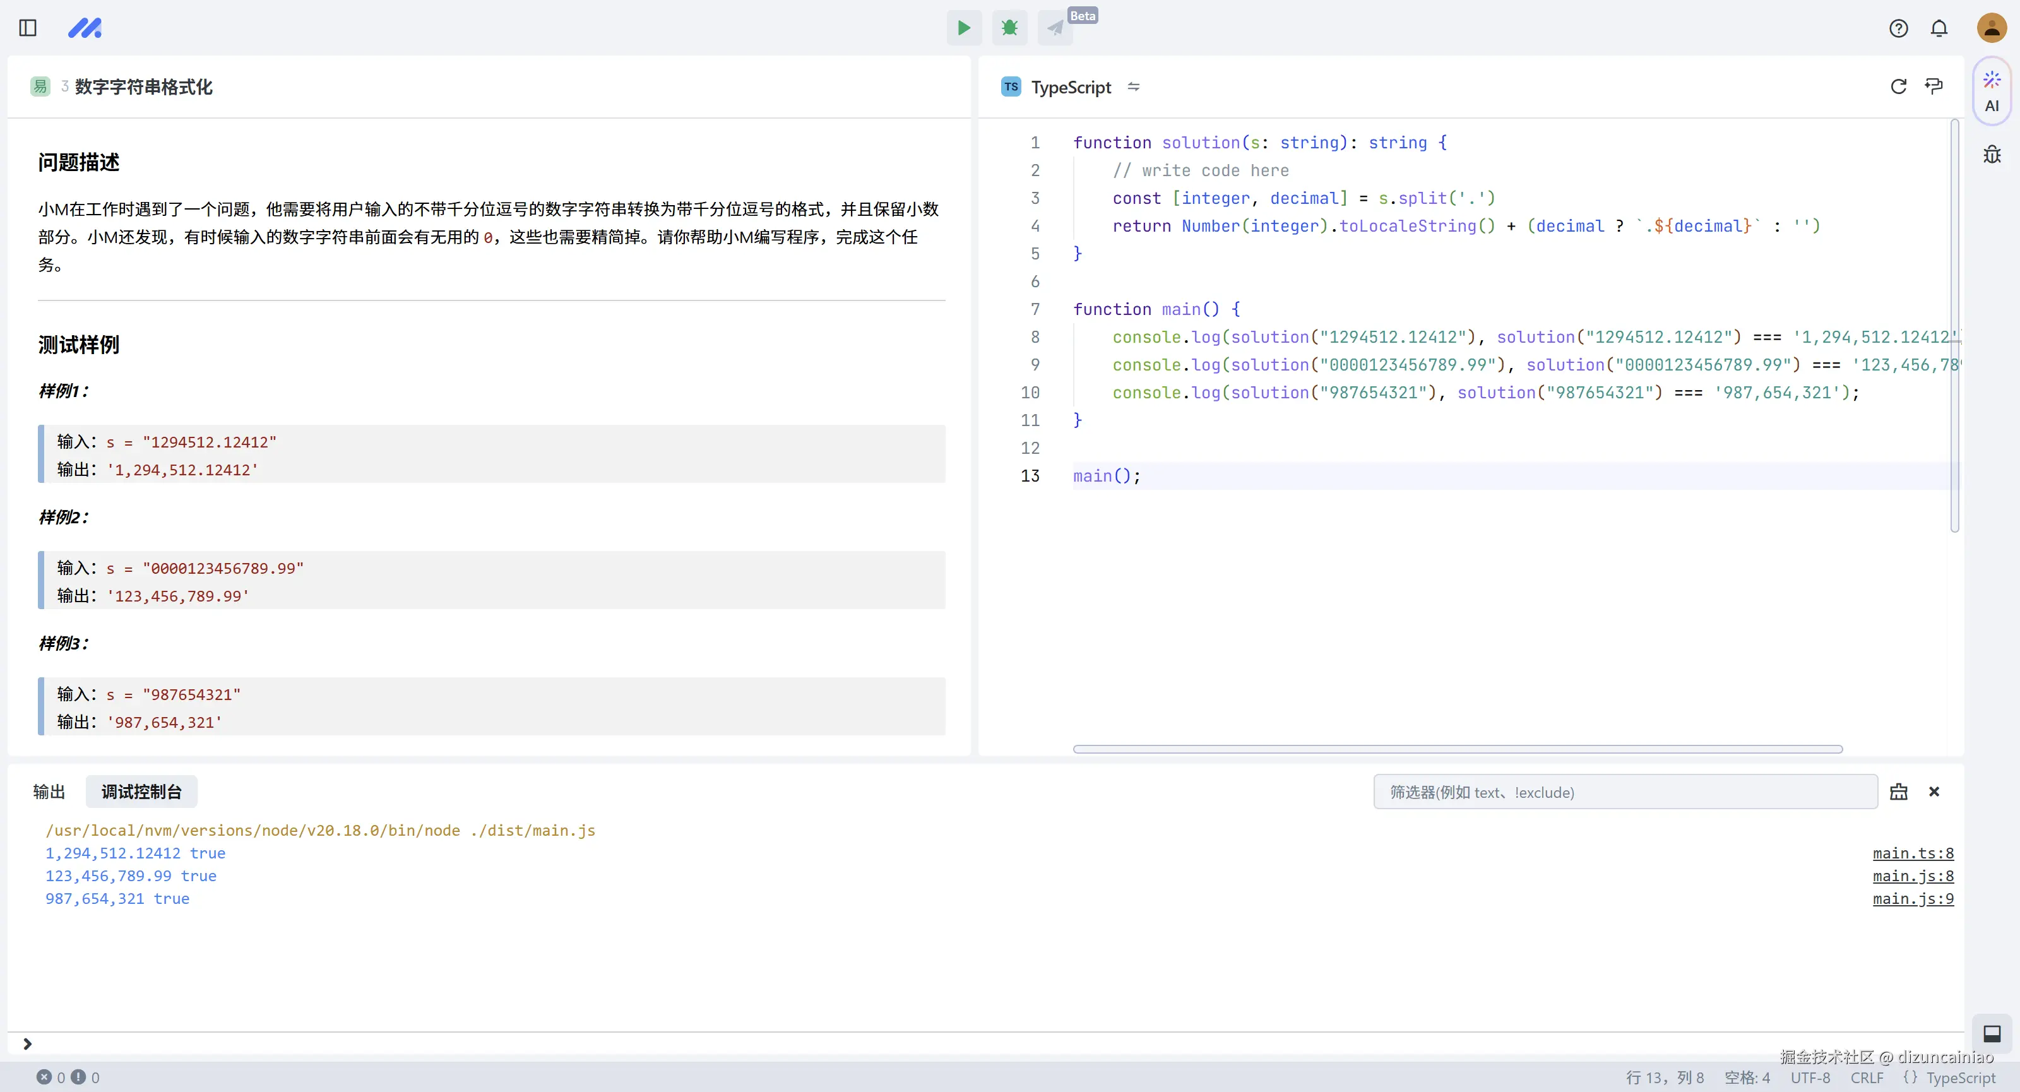Toggle bottom panel visibility icon
2020x1092 pixels.
click(1992, 1033)
